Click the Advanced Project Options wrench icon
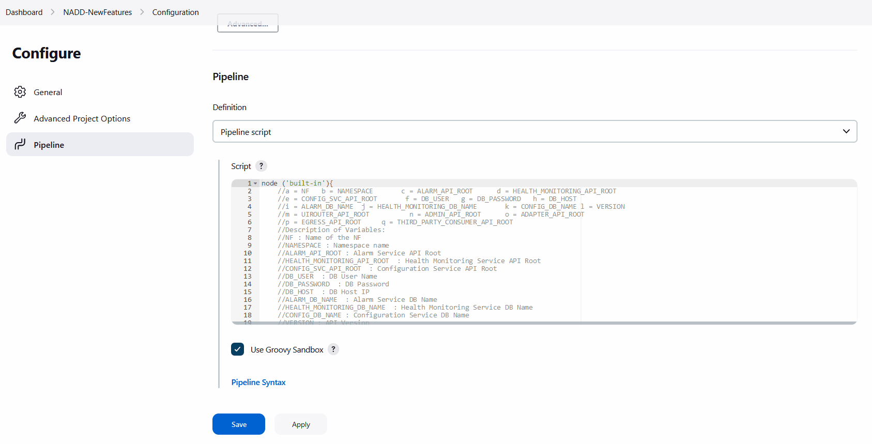Viewport: 872px width, 444px height. pos(20,118)
